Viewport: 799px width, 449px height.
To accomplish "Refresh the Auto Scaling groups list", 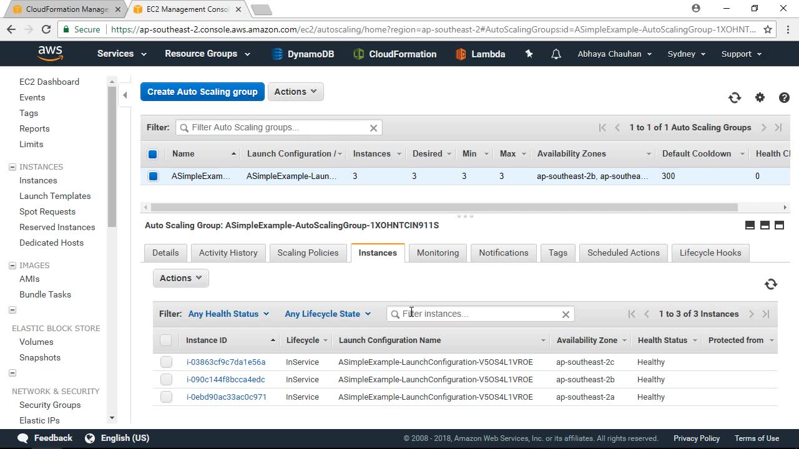I will pos(735,97).
